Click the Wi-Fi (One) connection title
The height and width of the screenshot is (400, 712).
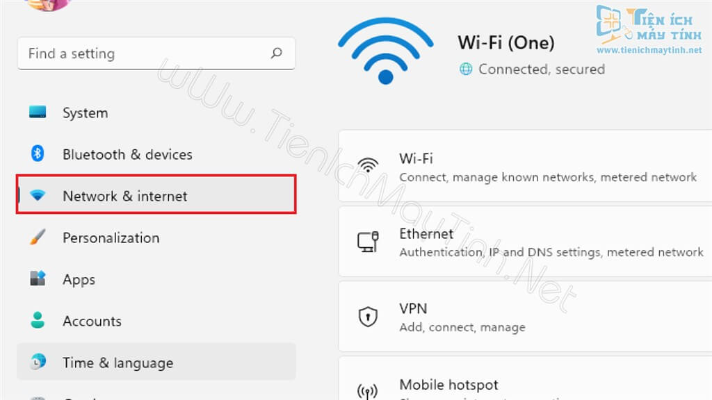(x=506, y=42)
